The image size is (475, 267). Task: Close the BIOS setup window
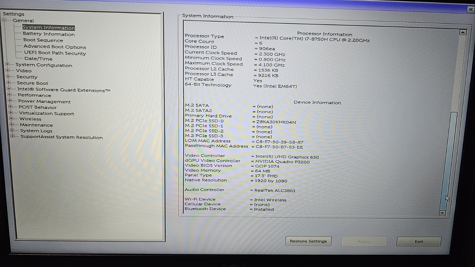coord(471,9)
